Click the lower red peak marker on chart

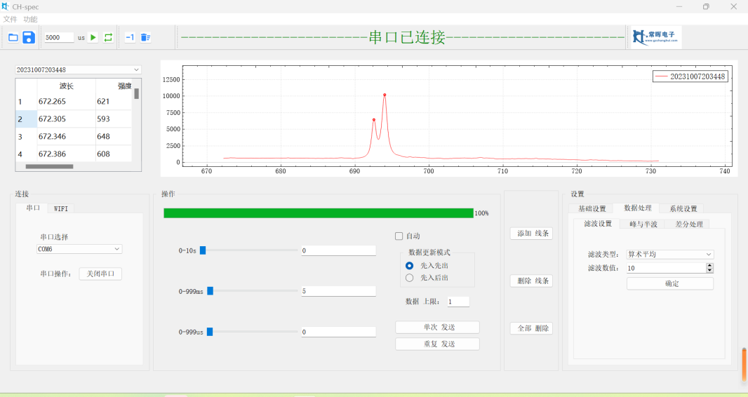click(374, 120)
